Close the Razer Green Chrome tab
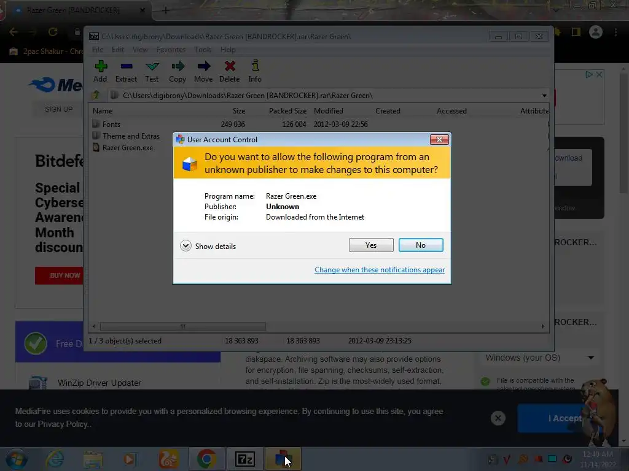The height and width of the screenshot is (471, 629). point(143,10)
